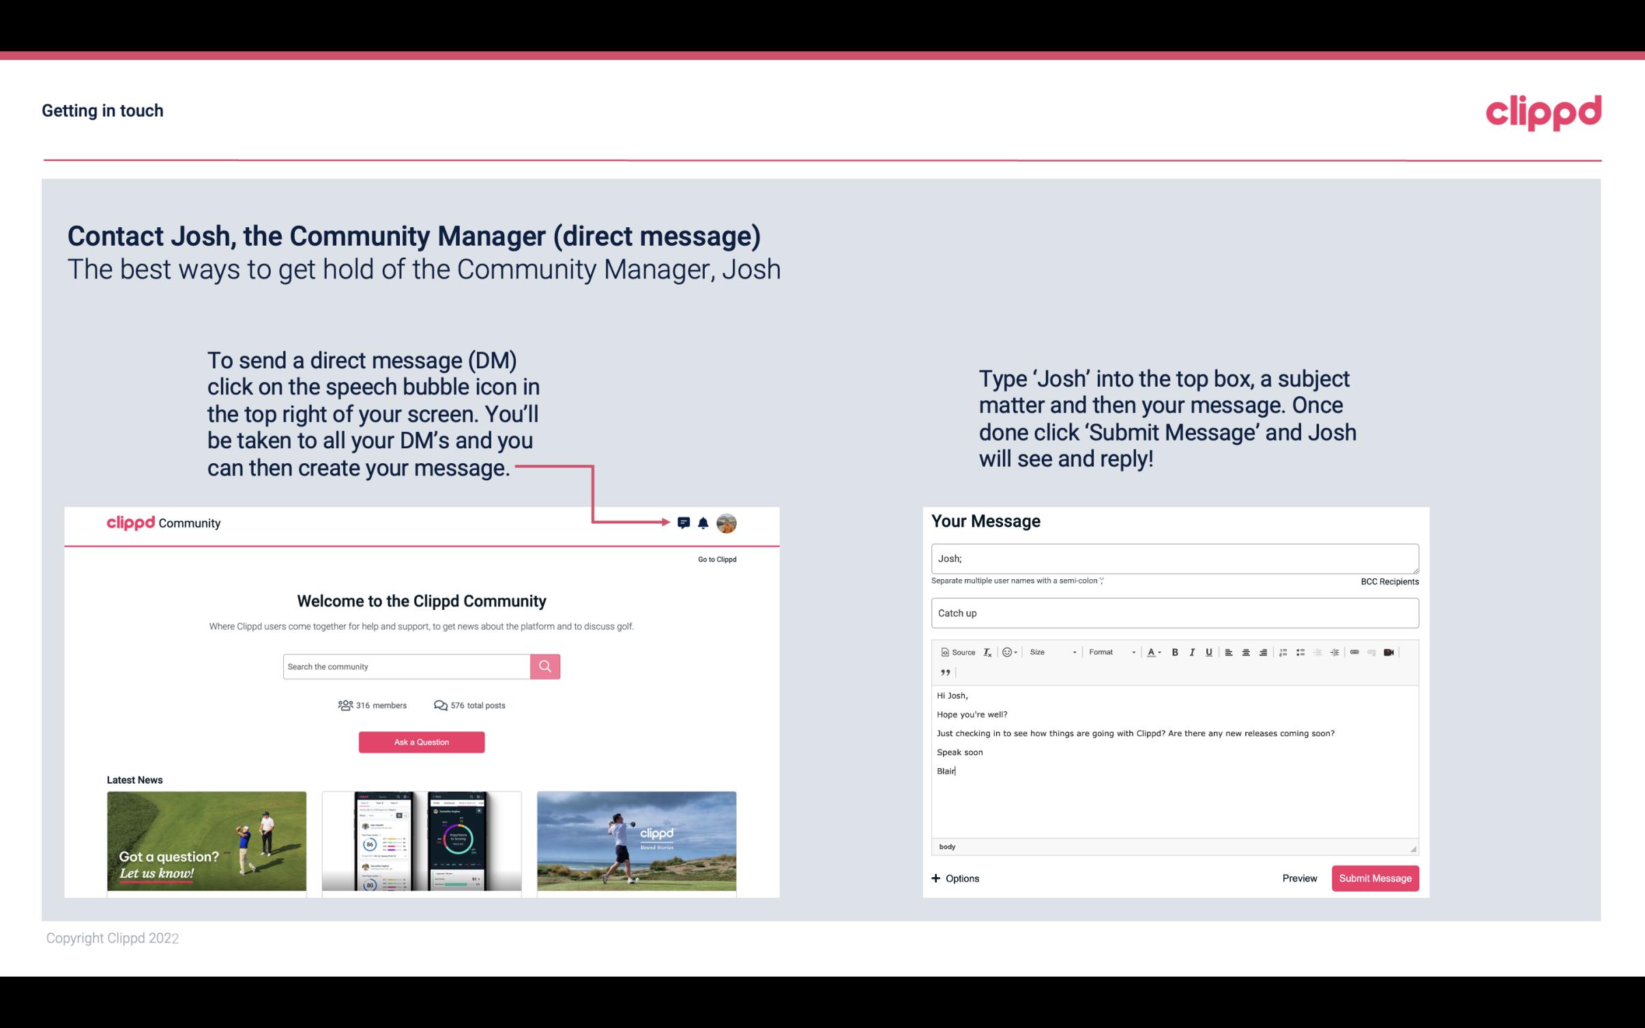
Task: Expand the Options section
Action: coord(955,878)
